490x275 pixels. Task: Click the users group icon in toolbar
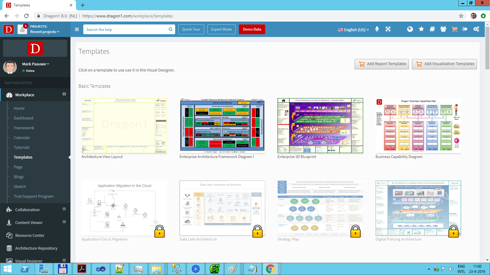pyautogui.click(x=443, y=29)
